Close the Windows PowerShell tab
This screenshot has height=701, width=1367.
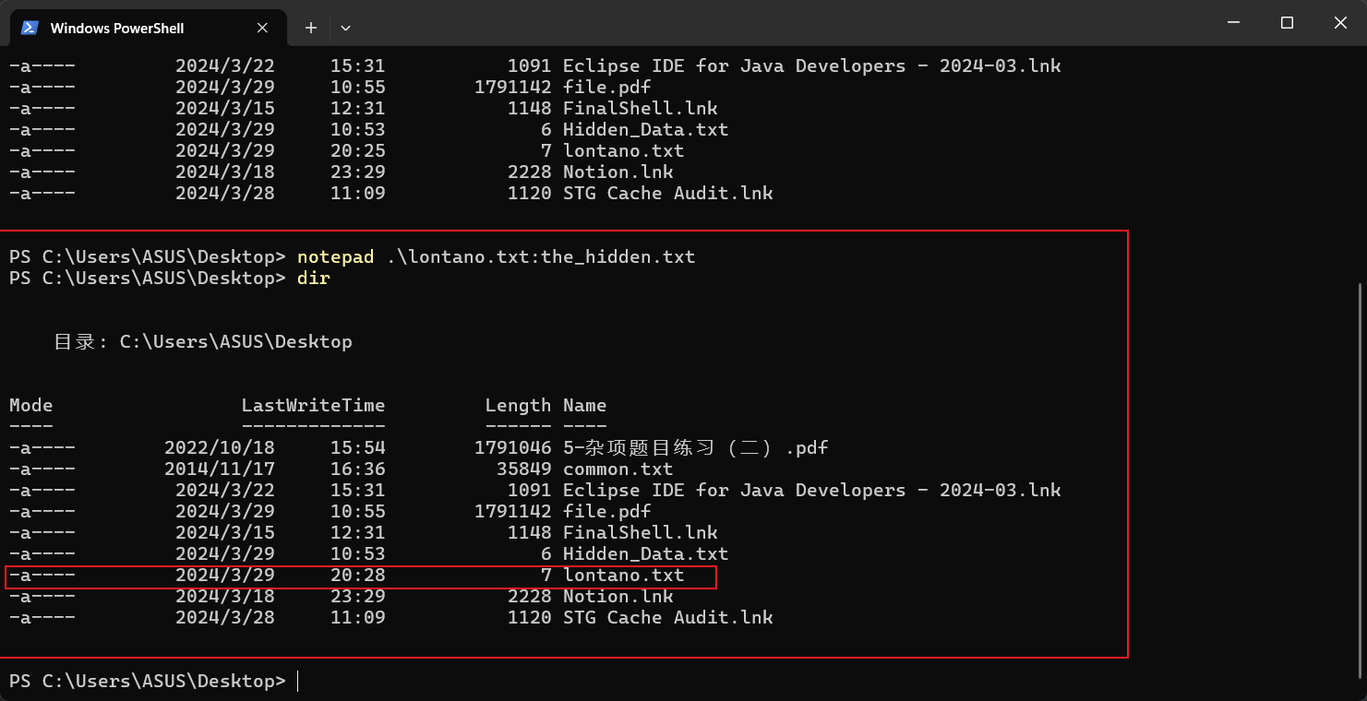(262, 28)
